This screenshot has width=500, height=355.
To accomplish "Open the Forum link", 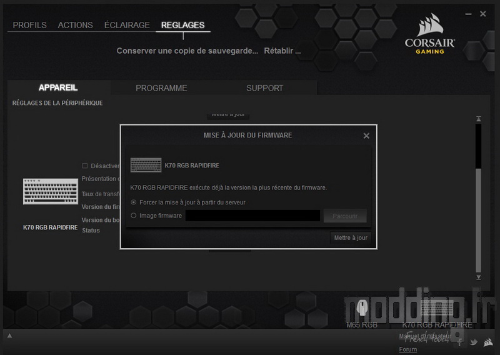I will coord(408,349).
